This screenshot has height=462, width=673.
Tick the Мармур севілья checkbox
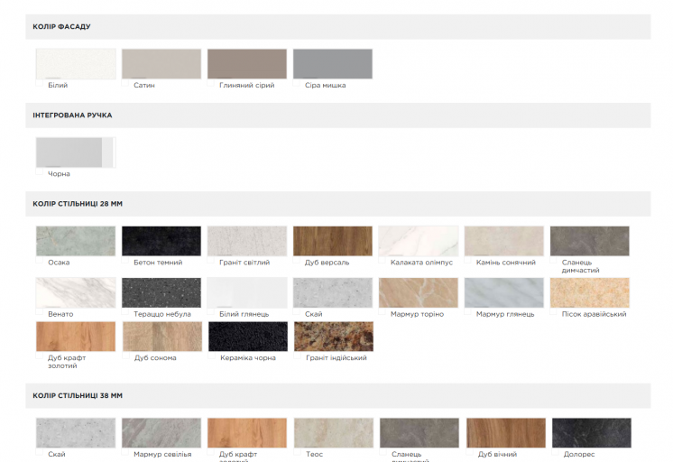(x=124, y=452)
